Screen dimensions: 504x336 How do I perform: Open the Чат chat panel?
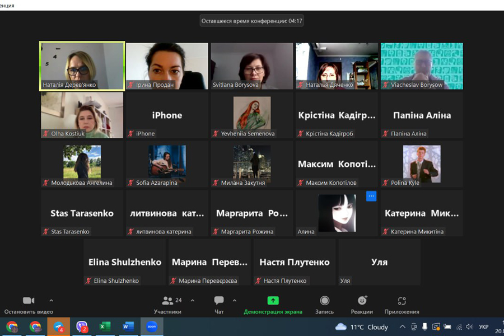click(219, 301)
